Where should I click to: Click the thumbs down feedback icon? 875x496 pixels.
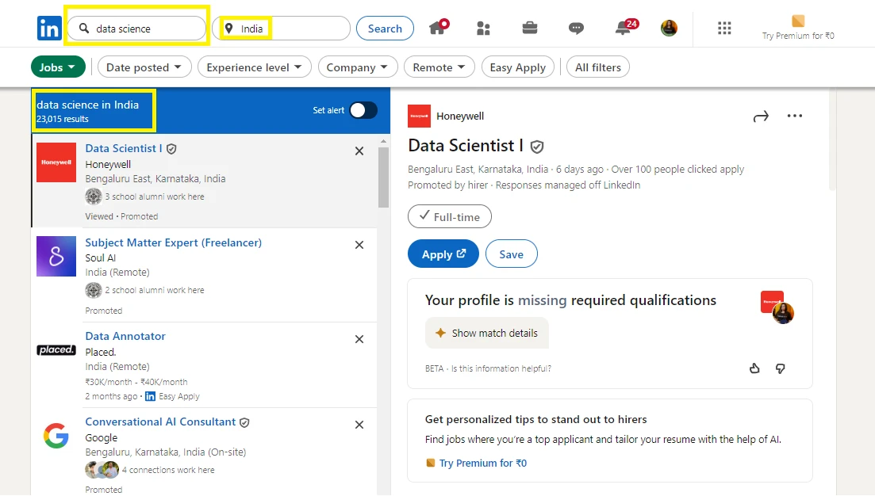(x=780, y=368)
